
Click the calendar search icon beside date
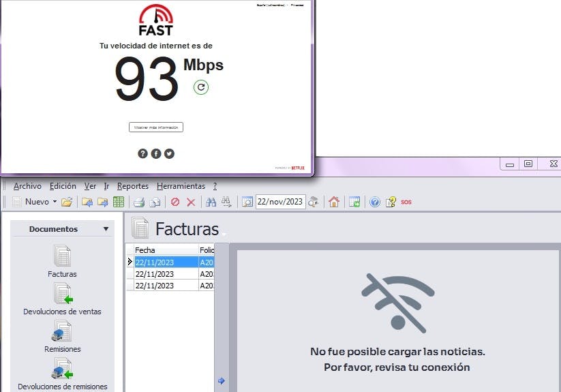247,202
